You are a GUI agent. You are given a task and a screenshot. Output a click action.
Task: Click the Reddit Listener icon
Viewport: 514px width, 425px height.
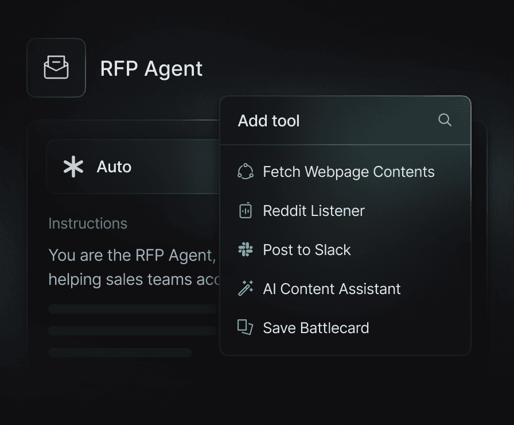tap(245, 211)
